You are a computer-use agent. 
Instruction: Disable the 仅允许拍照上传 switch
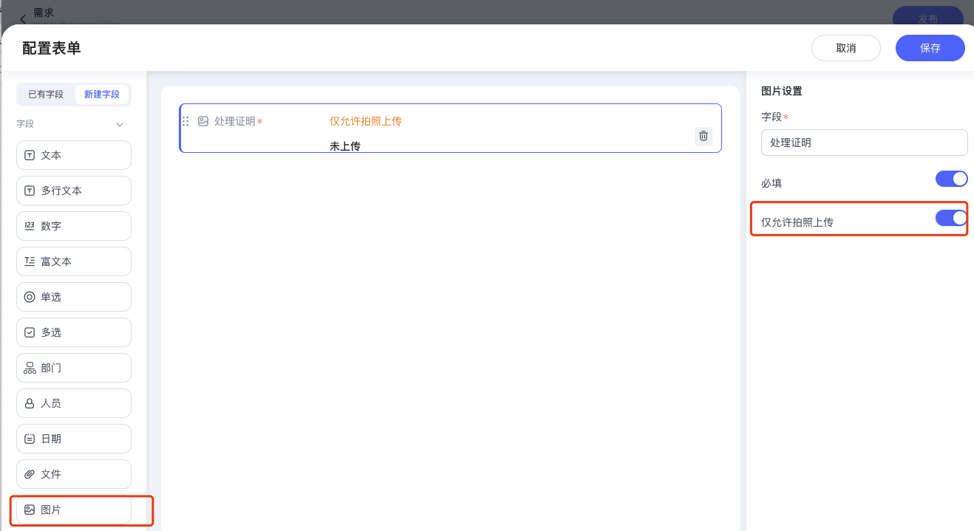(951, 218)
